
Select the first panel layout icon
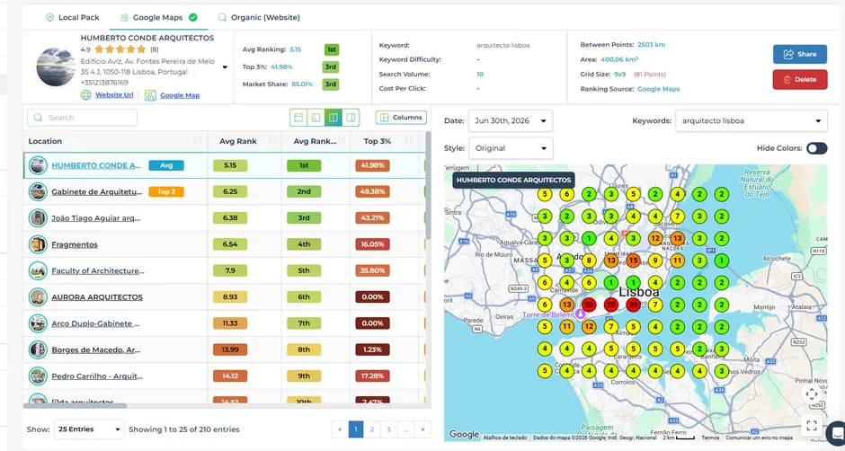pos(298,118)
